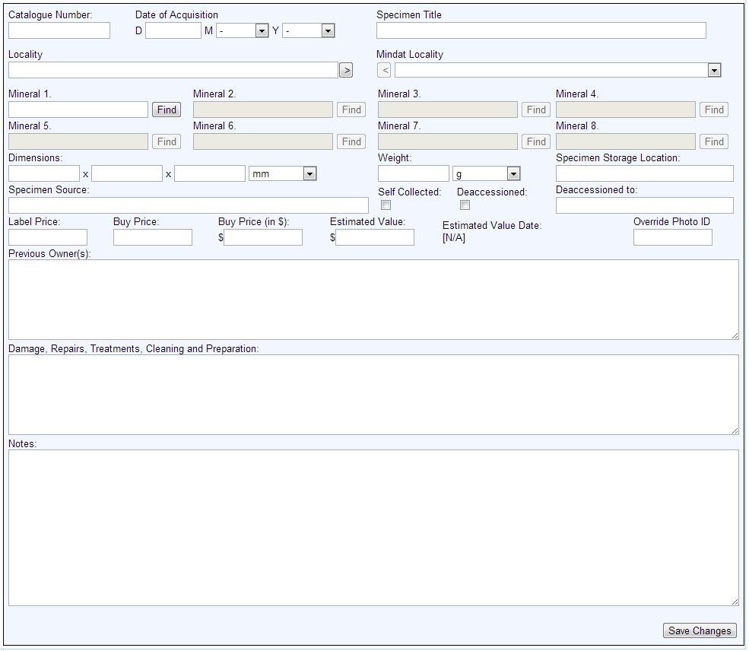Focus the Specimen Storage Location field
The image size is (749, 651).
(644, 173)
